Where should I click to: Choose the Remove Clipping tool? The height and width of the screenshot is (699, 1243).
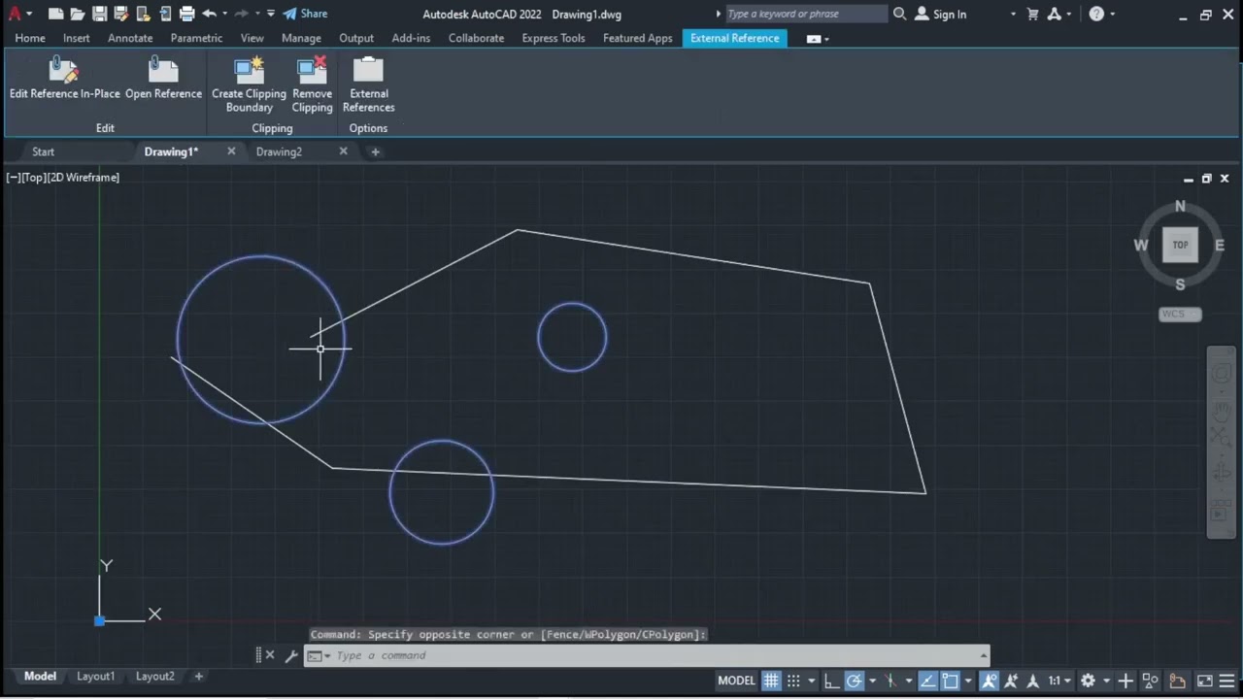[312, 84]
